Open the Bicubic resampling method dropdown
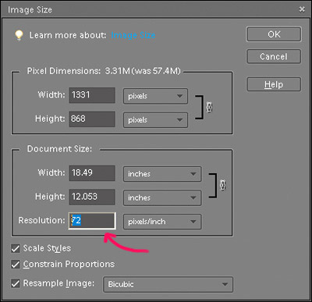 click(x=168, y=284)
